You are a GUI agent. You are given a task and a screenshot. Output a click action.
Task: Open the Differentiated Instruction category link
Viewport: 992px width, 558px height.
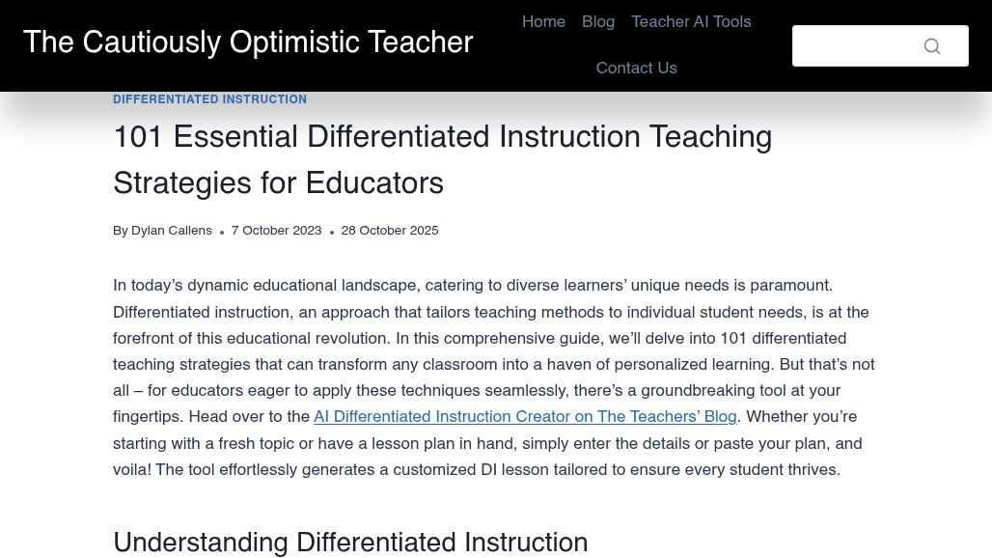tap(209, 99)
